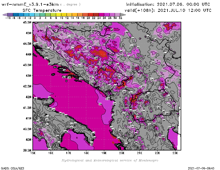Image resolution: width=220 pixels, height=170 pixels.
Task: Pick the magenta swatch between 24 and 26
Action: coord(101,15)
